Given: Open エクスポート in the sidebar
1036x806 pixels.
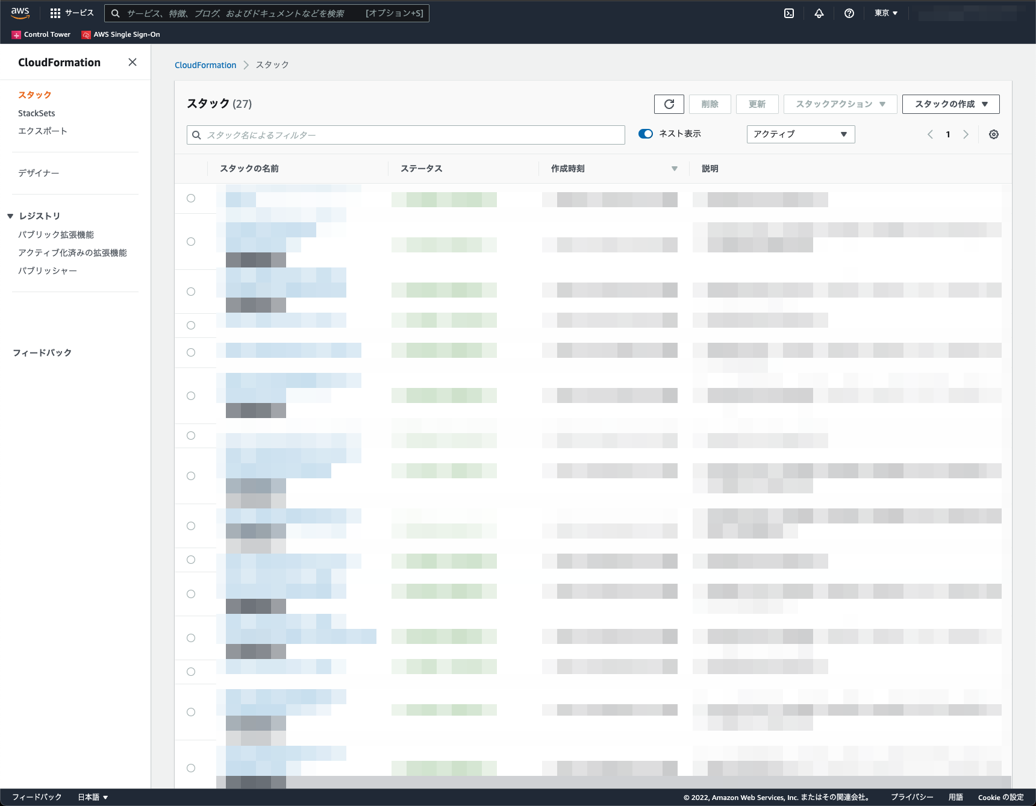Looking at the screenshot, I should (x=43, y=131).
